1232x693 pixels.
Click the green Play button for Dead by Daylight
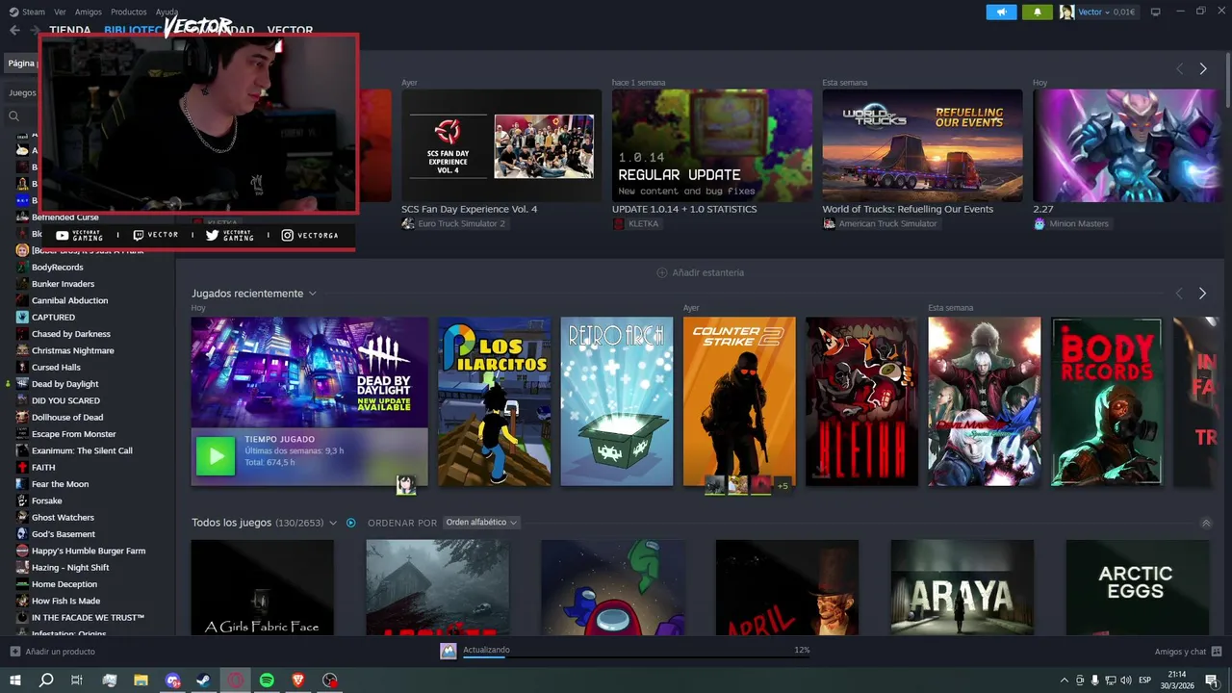pyautogui.click(x=216, y=456)
